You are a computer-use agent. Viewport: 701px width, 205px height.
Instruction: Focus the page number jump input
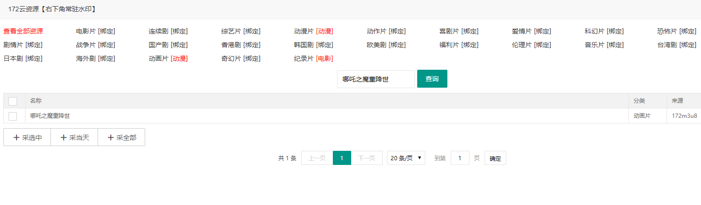click(460, 158)
